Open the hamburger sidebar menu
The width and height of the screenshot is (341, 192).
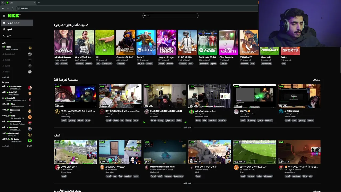tap(4, 16)
